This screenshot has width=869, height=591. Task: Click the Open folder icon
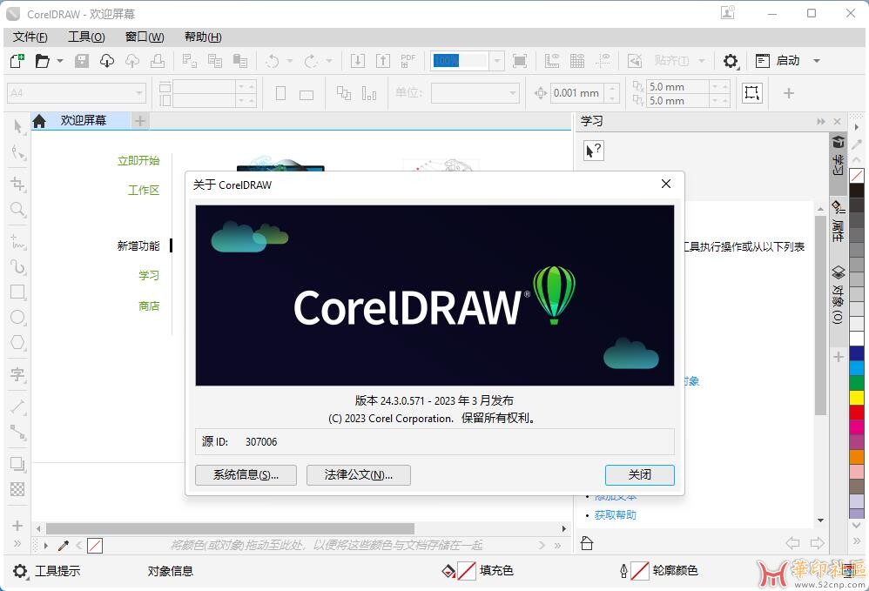(x=43, y=60)
